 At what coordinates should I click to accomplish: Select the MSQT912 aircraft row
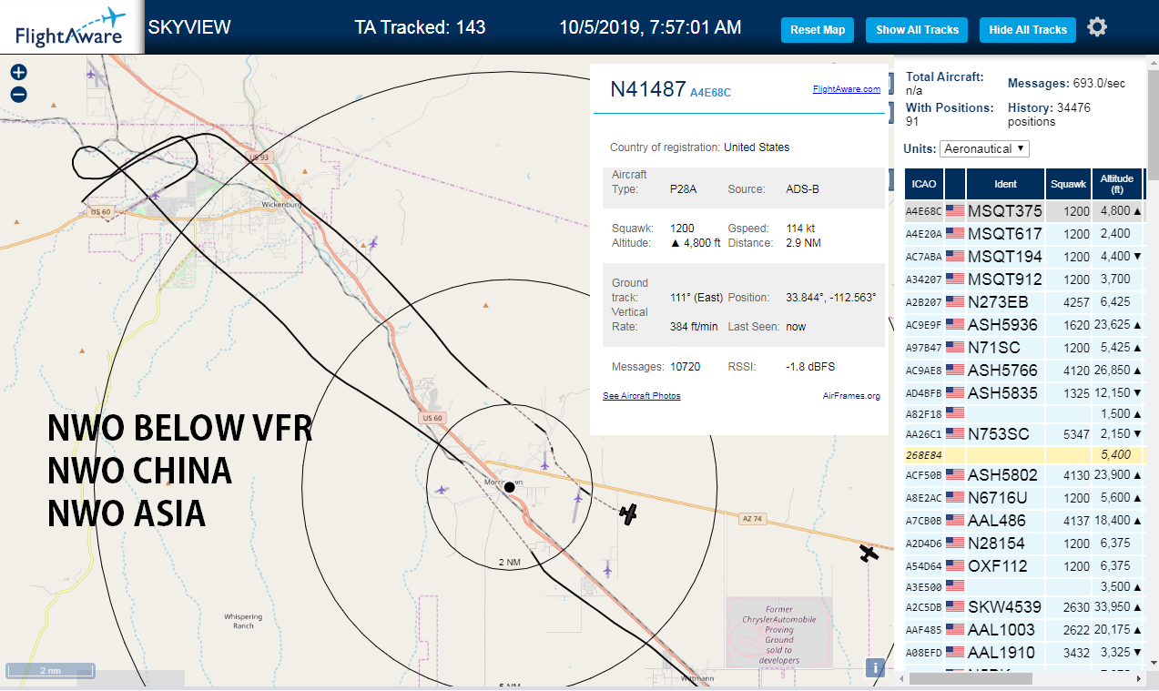1024,279
